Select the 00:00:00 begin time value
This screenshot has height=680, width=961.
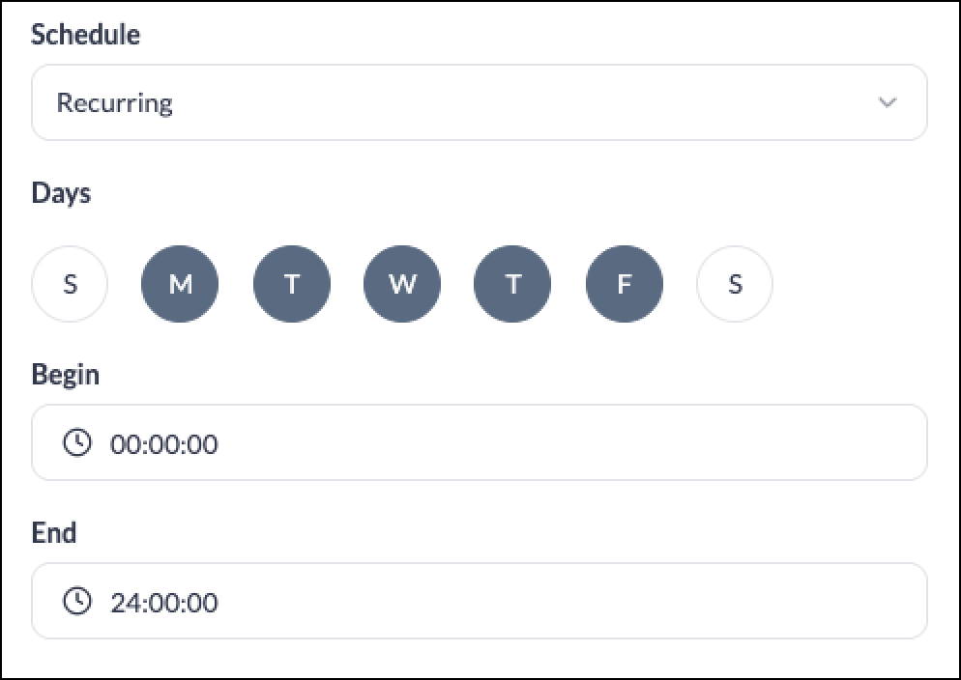click(163, 444)
